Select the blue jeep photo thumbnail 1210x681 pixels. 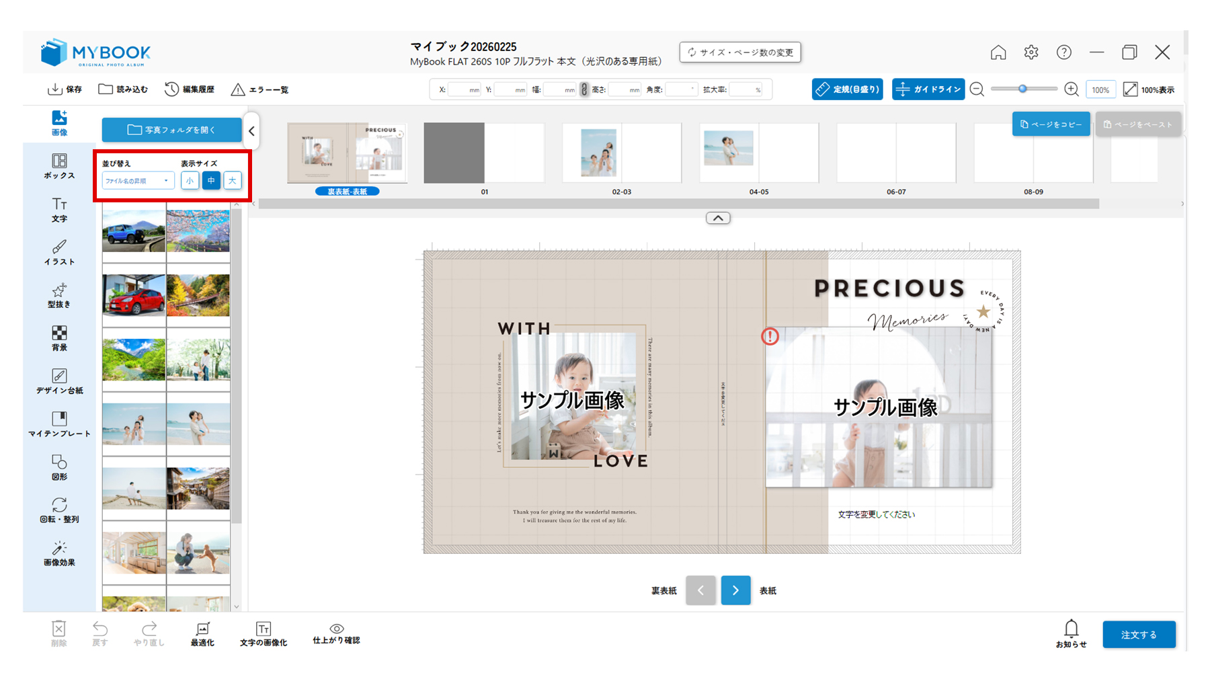point(134,231)
